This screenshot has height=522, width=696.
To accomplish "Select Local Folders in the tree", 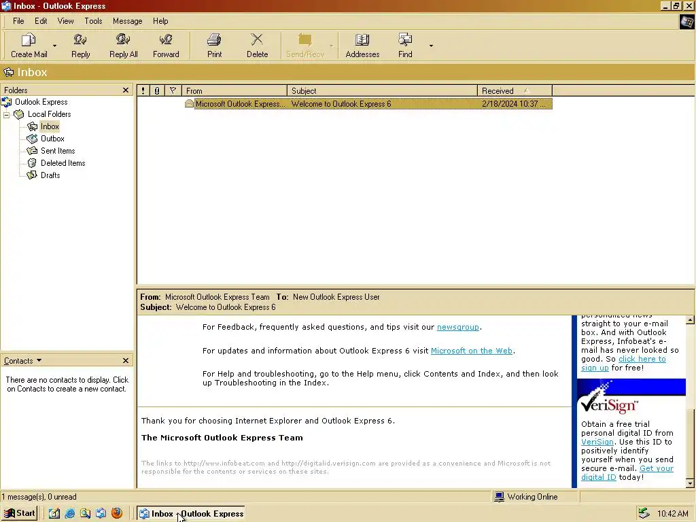I will point(49,114).
